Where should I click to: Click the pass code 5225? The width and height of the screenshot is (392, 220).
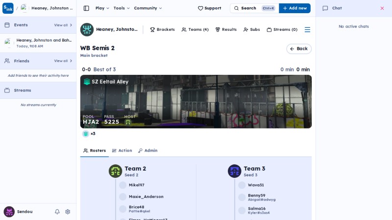coord(112,122)
